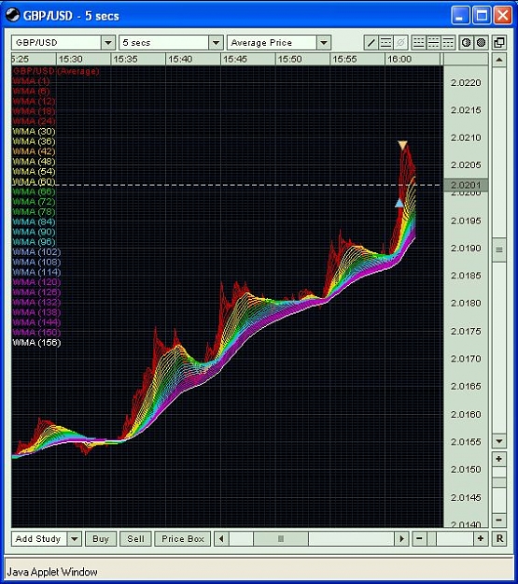Open the Price Box button
This screenshot has width=518, height=584.
click(183, 538)
